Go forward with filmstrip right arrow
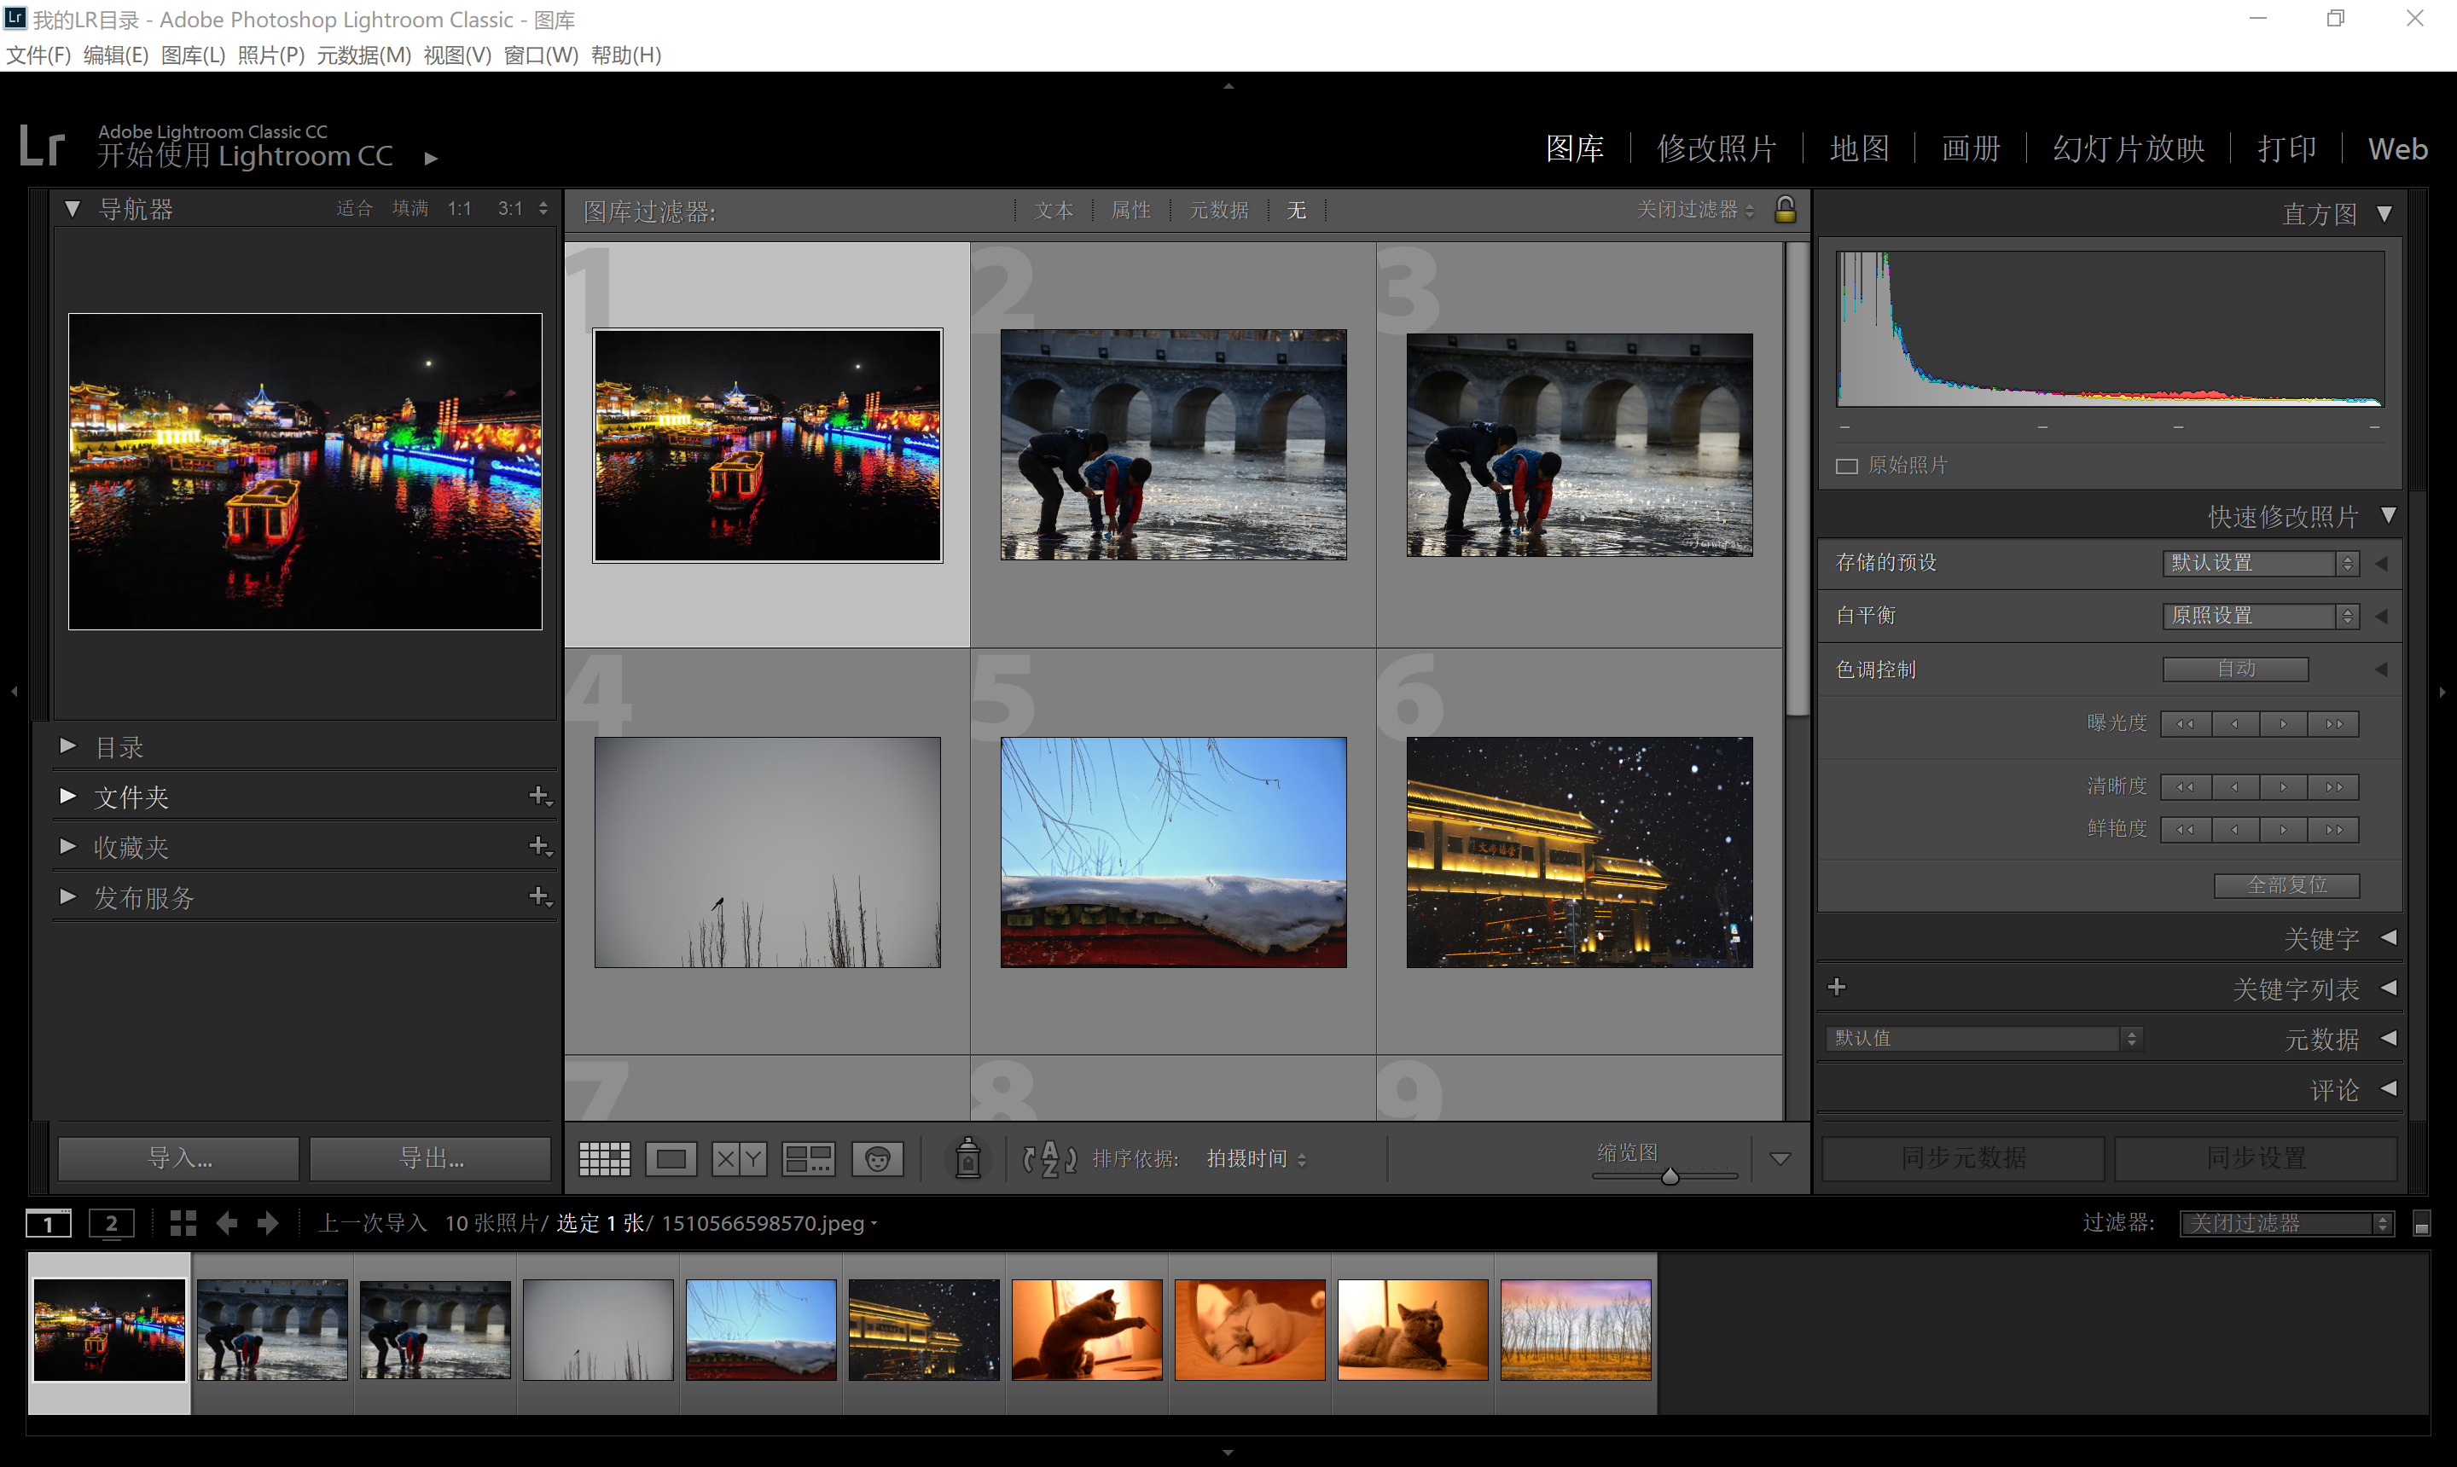This screenshot has width=2457, height=1467. click(x=268, y=1223)
